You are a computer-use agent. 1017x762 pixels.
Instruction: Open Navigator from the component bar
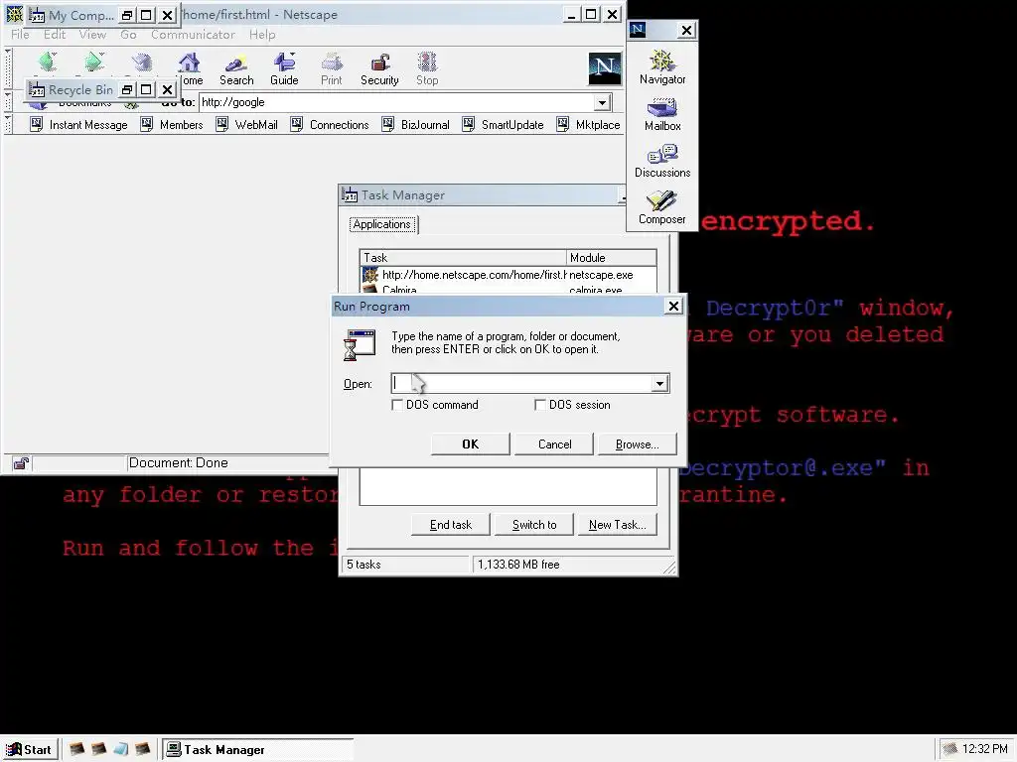(x=662, y=67)
